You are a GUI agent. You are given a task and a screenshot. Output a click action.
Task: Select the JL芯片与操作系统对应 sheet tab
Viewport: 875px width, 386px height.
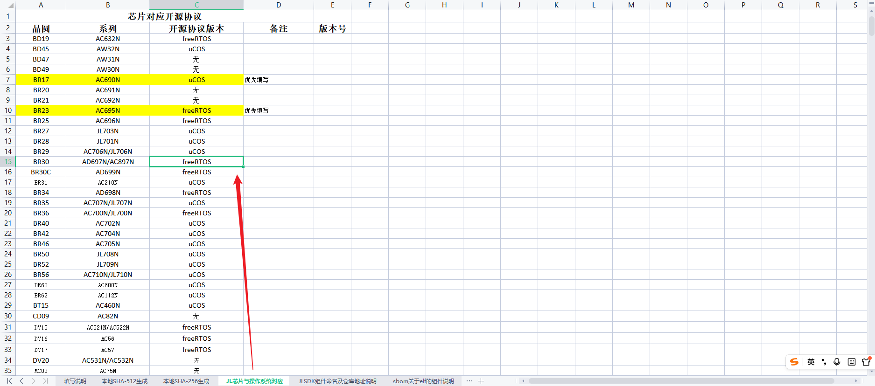point(254,381)
